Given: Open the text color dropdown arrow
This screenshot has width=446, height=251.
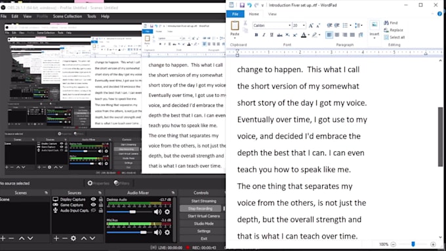Looking at the screenshot, I should pyautogui.click(x=309, y=35).
